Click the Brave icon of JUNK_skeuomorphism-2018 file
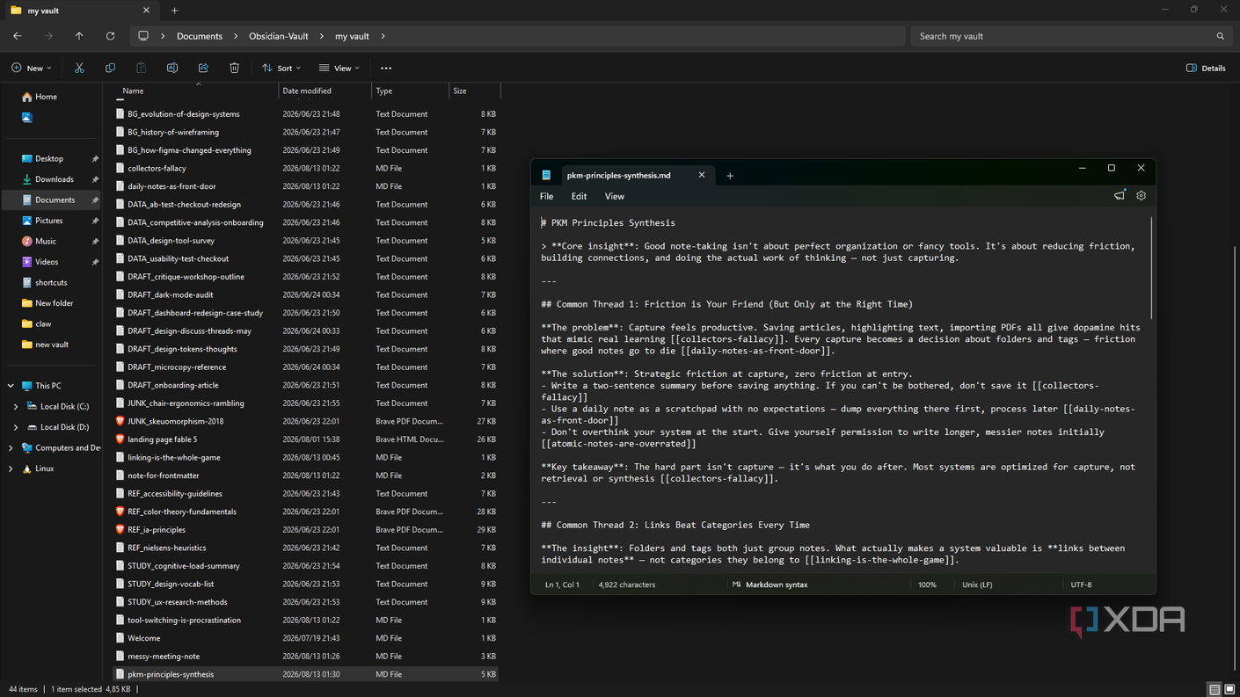 click(120, 421)
